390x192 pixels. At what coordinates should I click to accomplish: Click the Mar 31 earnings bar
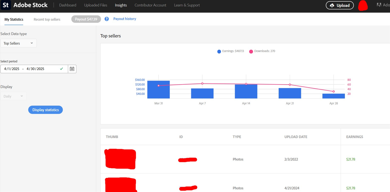(x=158, y=92)
